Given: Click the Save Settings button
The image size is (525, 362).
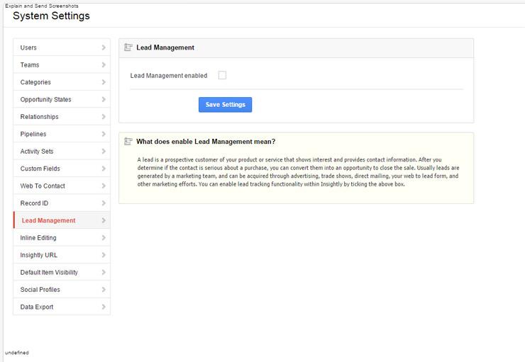Looking at the screenshot, I should [x=225, y=105].
